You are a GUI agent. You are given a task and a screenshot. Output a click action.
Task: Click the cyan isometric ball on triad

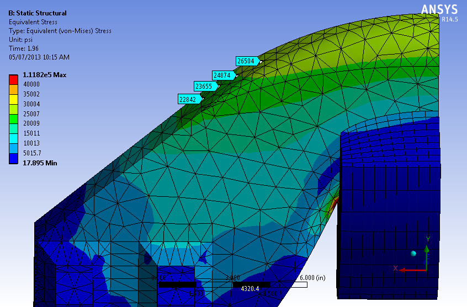pos(413,254)
